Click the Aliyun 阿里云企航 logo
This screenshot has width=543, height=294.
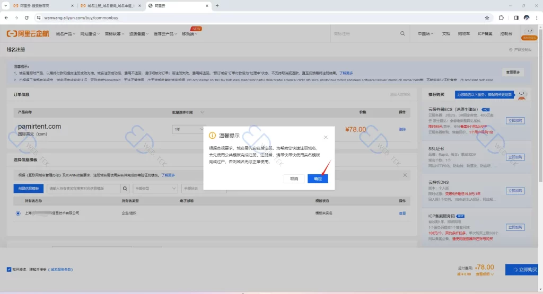point(27,33)
